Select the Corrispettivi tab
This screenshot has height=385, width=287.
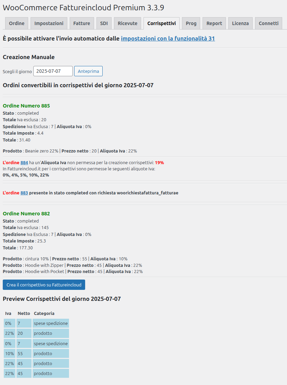[162, 23]
